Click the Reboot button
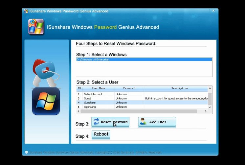Viewport: 245px width, 165px height. (x=101, y=134)
